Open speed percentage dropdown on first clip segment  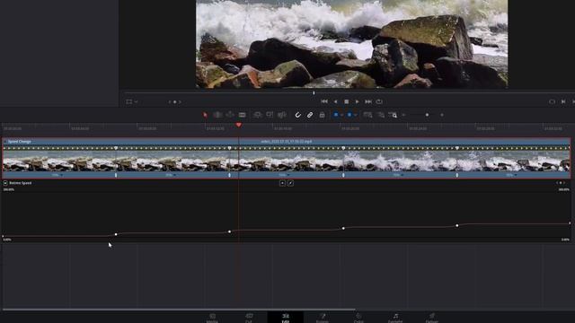pyautogui.click(x=61, y=176)
